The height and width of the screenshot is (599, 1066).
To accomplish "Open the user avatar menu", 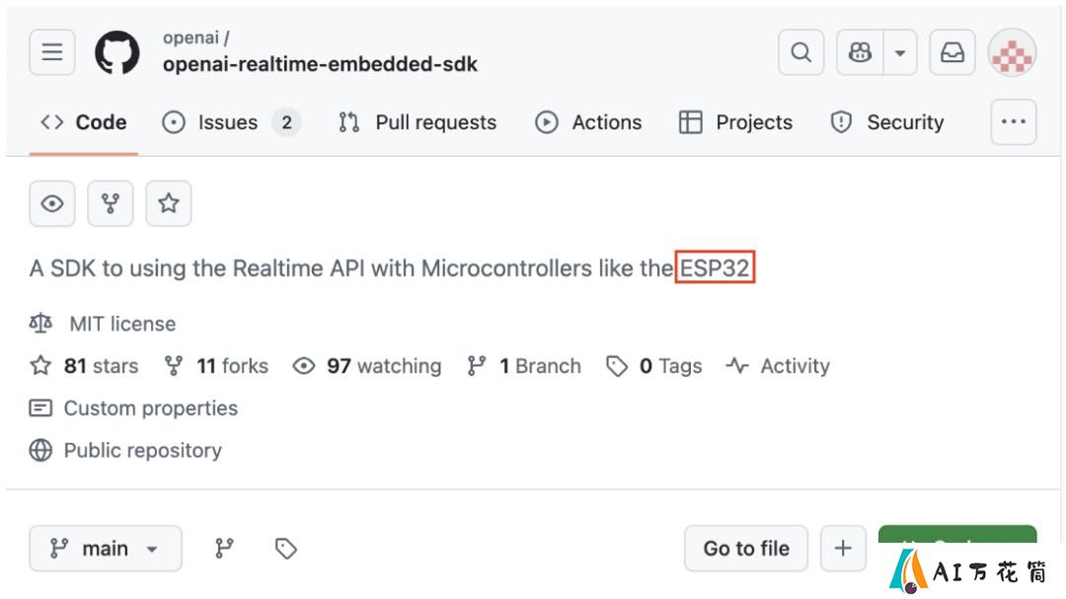I will point(1013,52).
